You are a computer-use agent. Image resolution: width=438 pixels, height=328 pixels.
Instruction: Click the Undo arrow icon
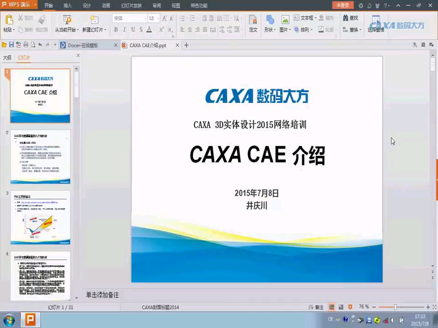40,45
